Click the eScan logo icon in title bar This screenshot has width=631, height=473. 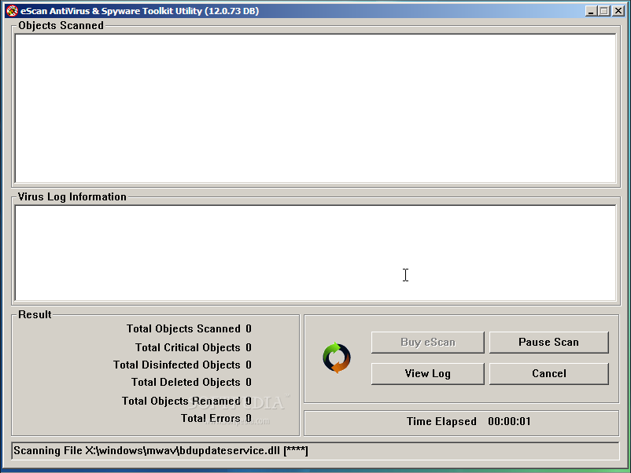(12, 11)
